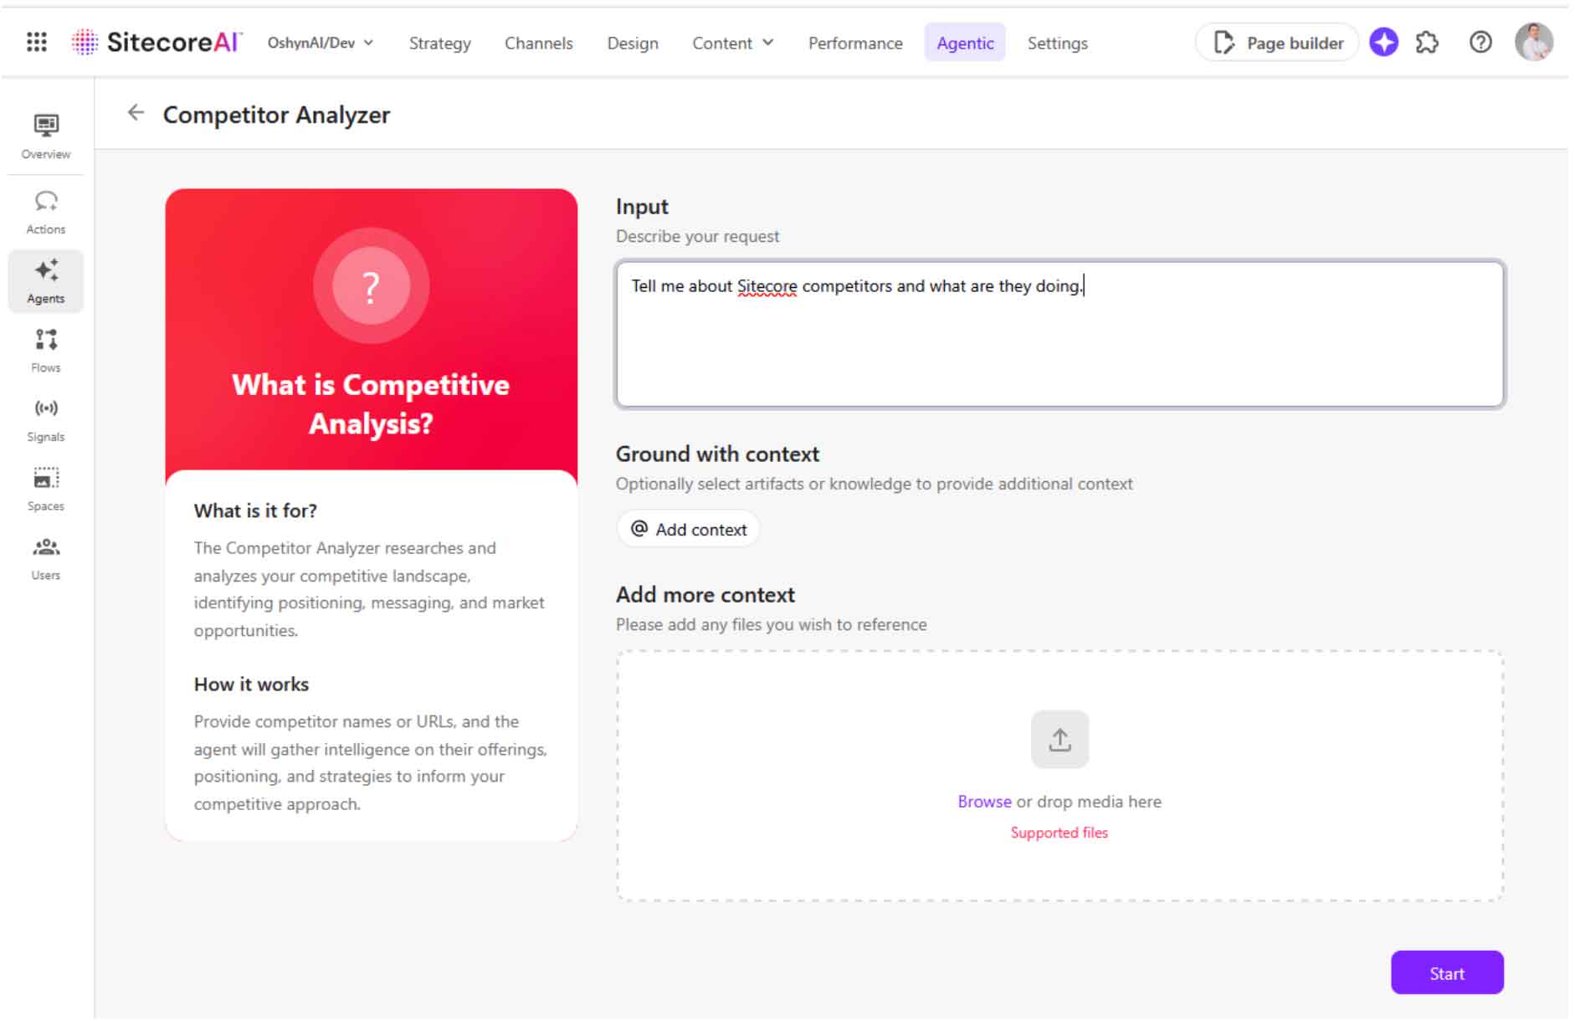Open the Design menu
This screenshot has width=1575, height=1021.
pos(632,43)
